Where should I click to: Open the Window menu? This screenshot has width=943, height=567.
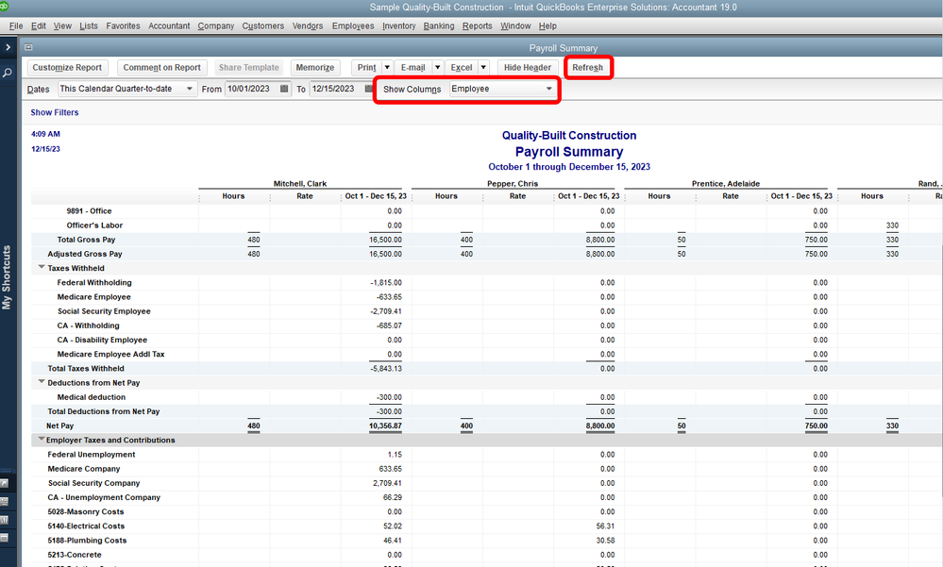pyautogui.click(x=515, y=25)
